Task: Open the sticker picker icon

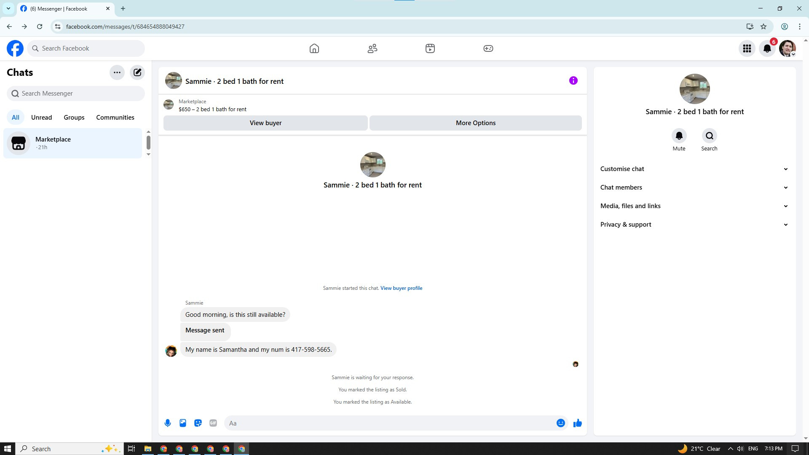Action: [x=198, y=423]
